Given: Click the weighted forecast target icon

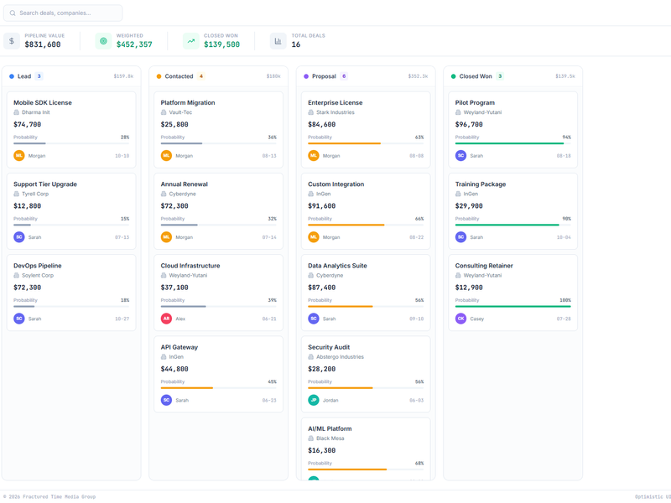Looking at the screenshot, I should pyautogui.click(x=102, y=39).
